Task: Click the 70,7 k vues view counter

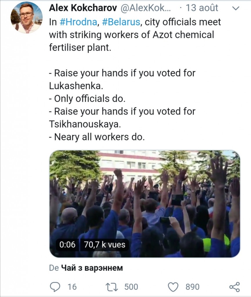Action: point(104,245)
